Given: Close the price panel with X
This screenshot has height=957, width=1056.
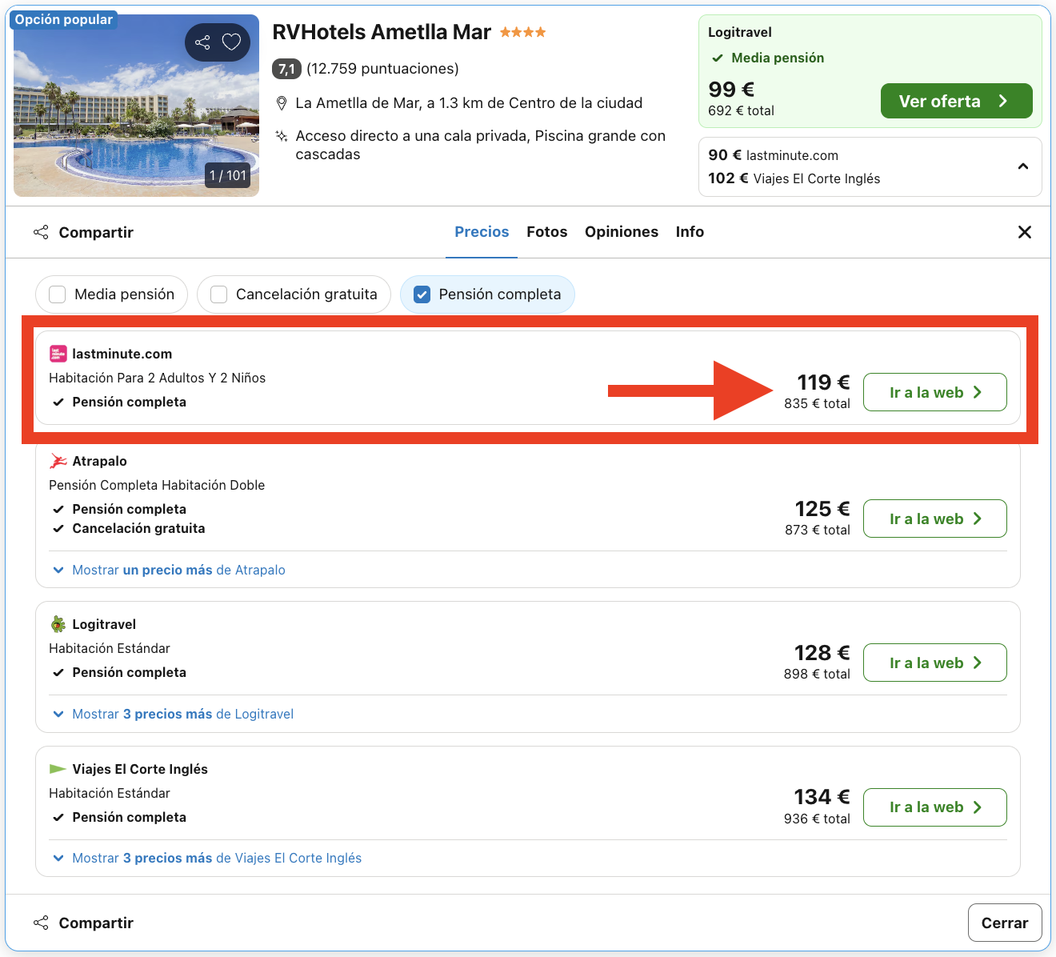Looking at the screenshot, I should [x=1024, y=232].
